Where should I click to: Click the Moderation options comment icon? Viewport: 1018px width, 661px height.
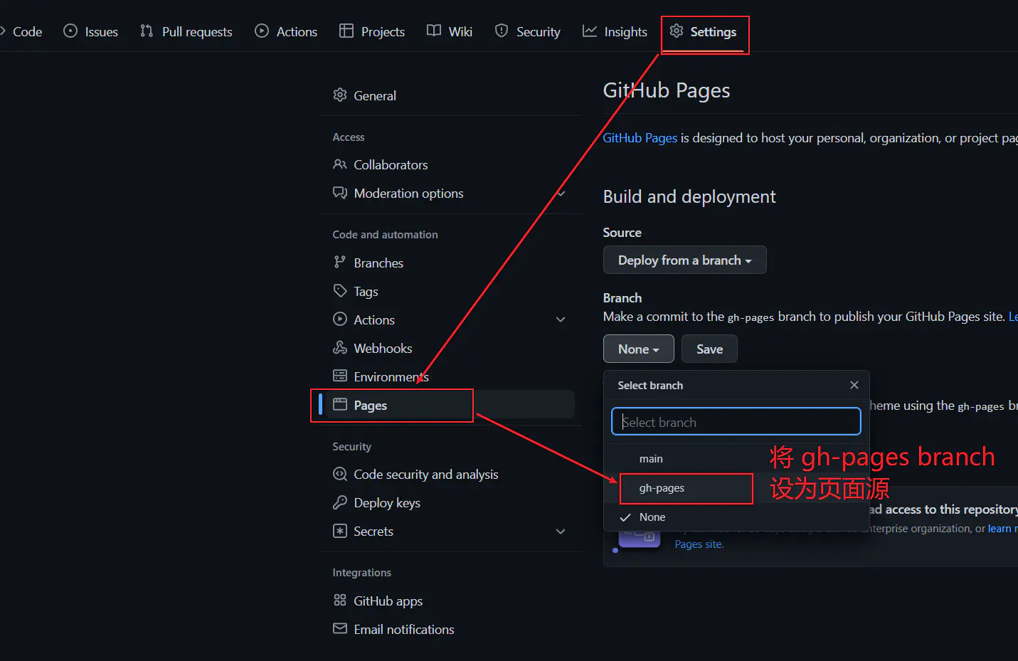(340, 193)
